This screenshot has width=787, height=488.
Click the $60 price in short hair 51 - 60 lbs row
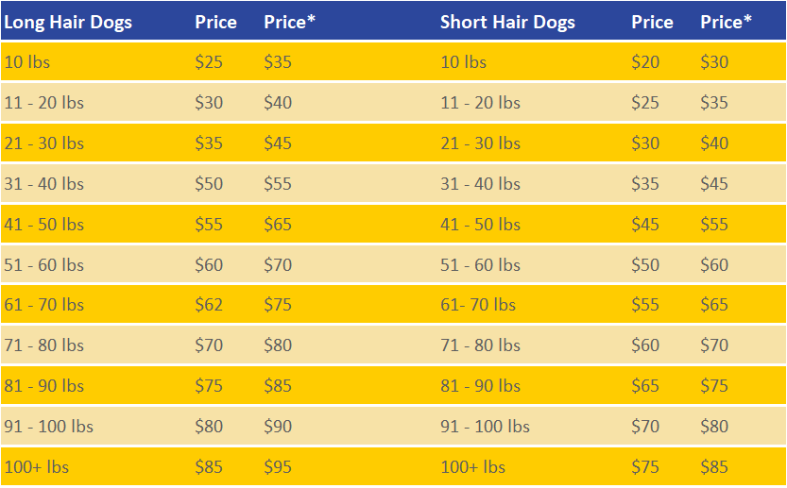[714, 265]
